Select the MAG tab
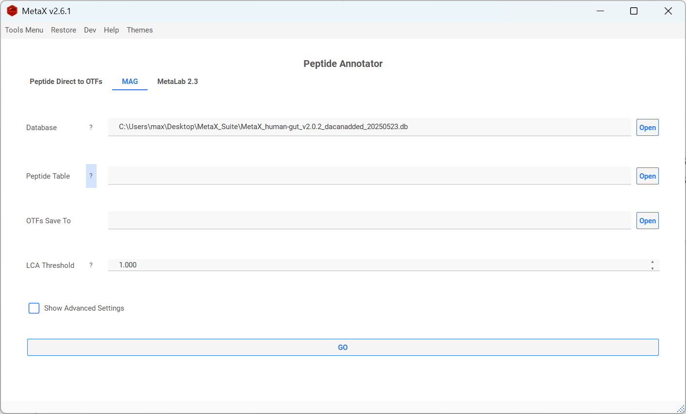This screenshot has width=686, height=414. click(130, 82)
